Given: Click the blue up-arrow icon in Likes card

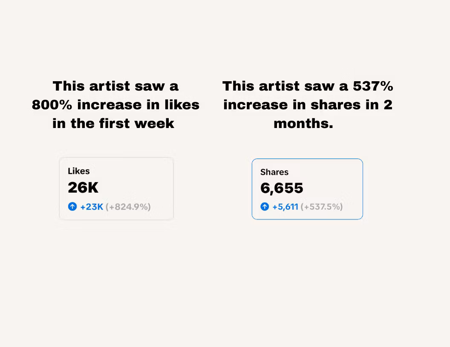Looking at the screenshot, I should click(72, 207).
